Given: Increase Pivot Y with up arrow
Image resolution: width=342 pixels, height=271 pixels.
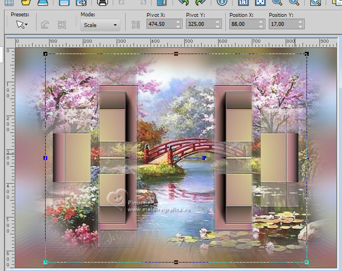Looking at the screenshot, I should [x=217, y=21].
